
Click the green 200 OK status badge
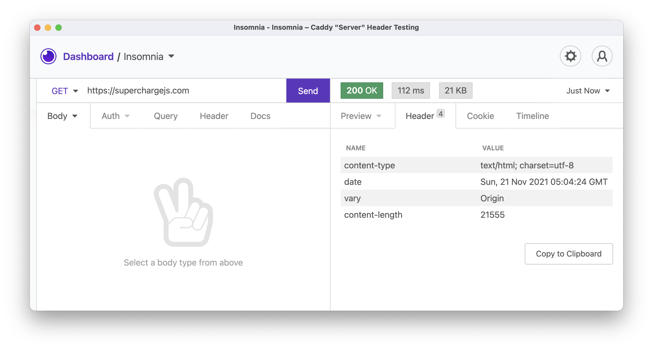pyautogui.click(x=362, y=90)
